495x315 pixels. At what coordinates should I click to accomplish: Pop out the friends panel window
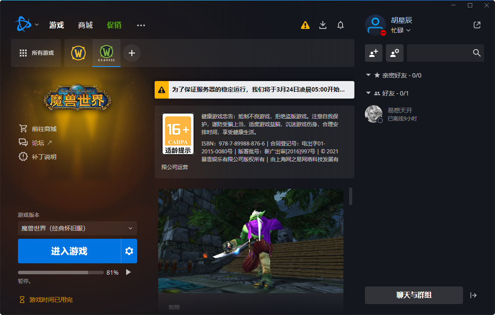(x=477, y=25)
